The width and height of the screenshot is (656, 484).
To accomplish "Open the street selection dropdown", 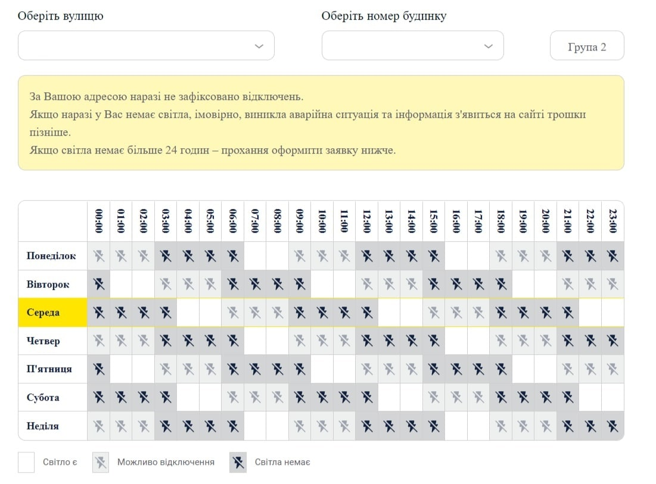I will point(146,46).
